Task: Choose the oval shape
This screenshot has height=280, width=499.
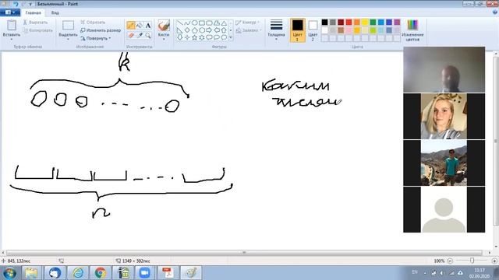Action: click(194, 23)
